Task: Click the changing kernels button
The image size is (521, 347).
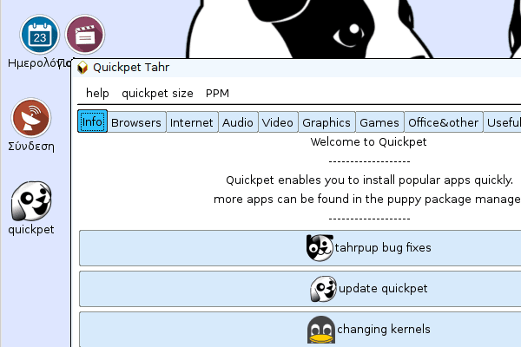Action: pyautogui.click(x=300, y=330)
